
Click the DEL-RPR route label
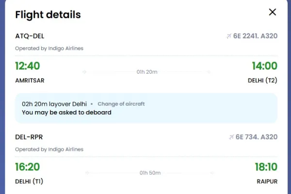click(29, 137)
